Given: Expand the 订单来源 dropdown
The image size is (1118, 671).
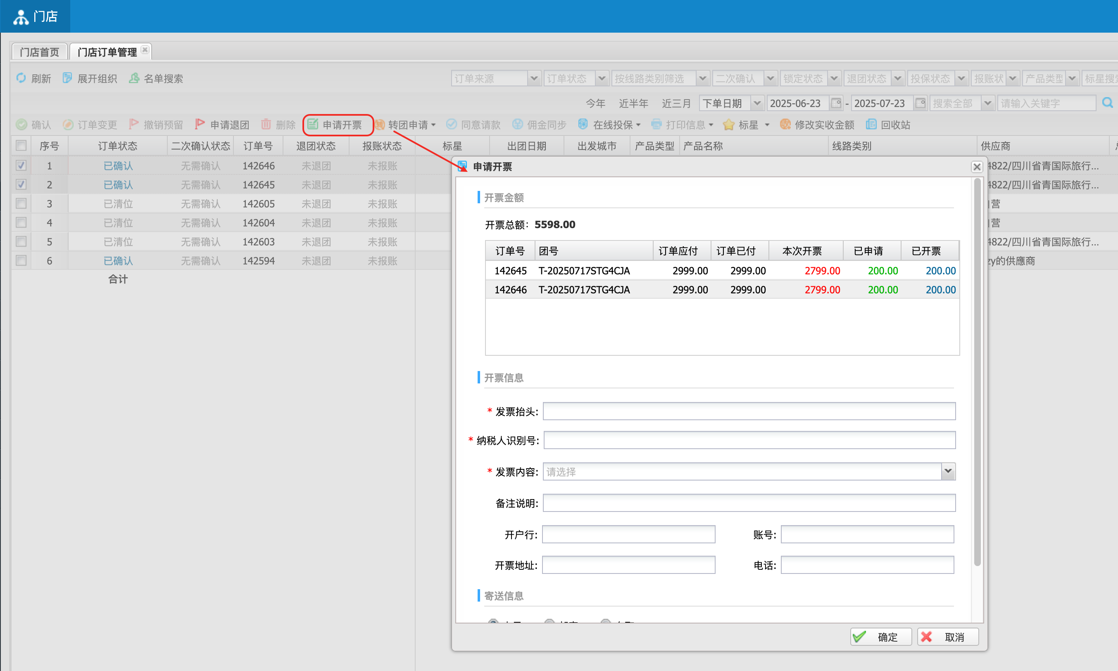Looking at the screenshot, I should (534, 78).
